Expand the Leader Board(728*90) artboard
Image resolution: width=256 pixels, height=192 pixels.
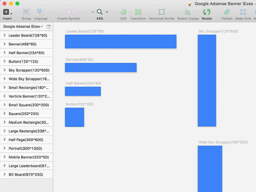4,36
